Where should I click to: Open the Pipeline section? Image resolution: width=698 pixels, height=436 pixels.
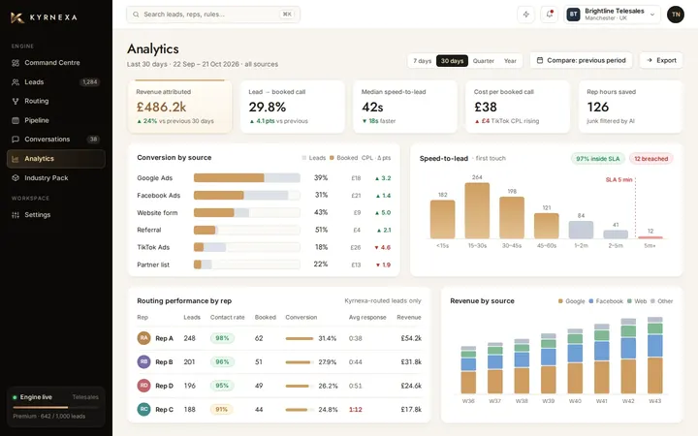click(56, 120)
